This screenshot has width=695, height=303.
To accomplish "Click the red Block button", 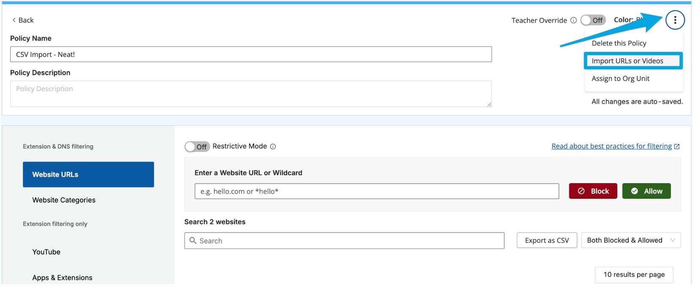I will 593,191.
